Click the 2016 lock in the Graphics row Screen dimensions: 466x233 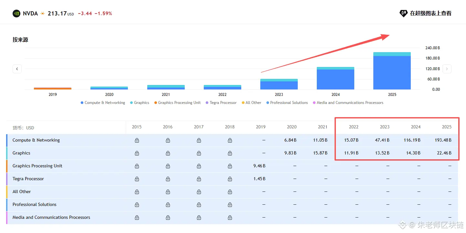[x=168, y=153]
